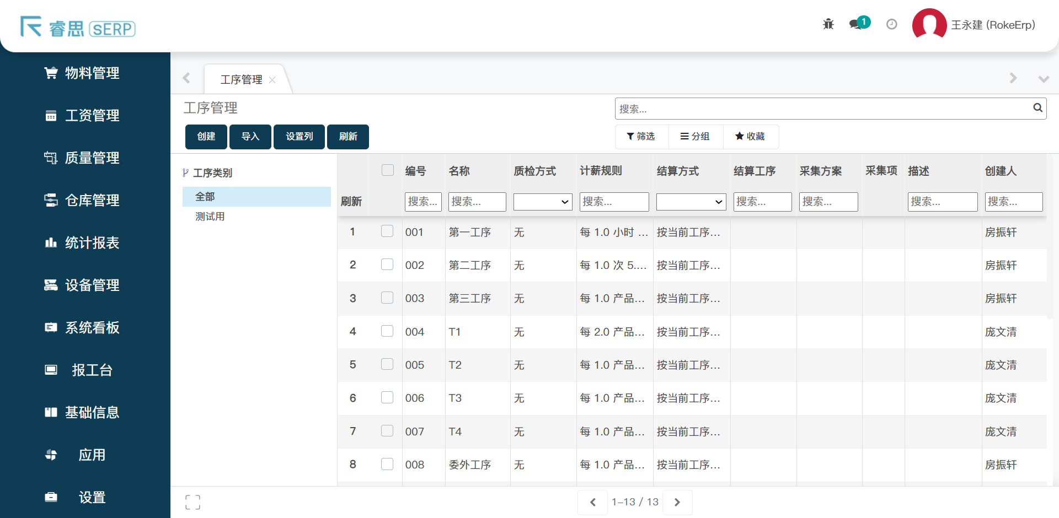Viewport: 1059px width, 518px height.
Task: Select 测试用 in the category tree
Action: click(210, 217)
